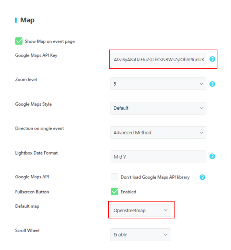Expand Google Maps Style dropdown
The height and width of the screenshot is (250, 231).
[158, 108]
